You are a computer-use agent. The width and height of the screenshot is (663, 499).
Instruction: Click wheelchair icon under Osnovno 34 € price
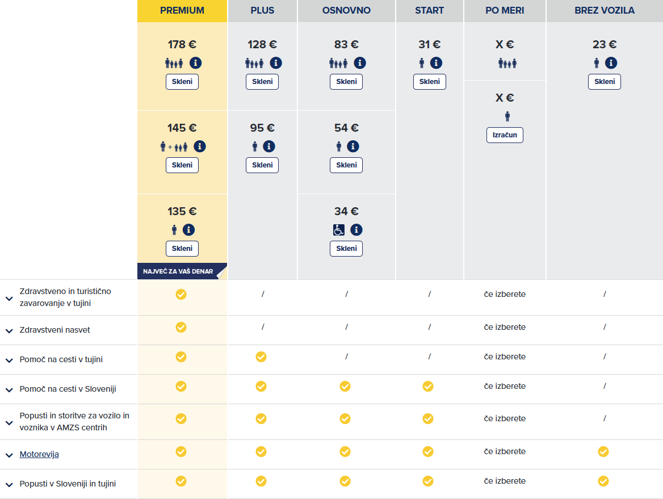click(338, 230)
